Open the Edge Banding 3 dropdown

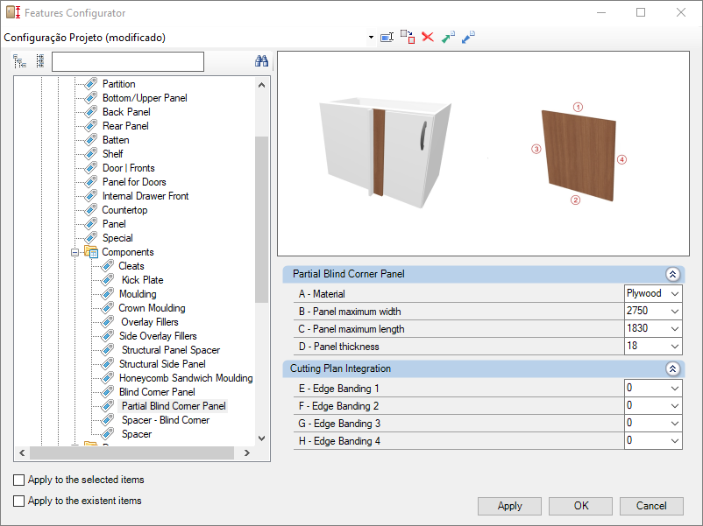pyautogui.click(x=675, y=423)
